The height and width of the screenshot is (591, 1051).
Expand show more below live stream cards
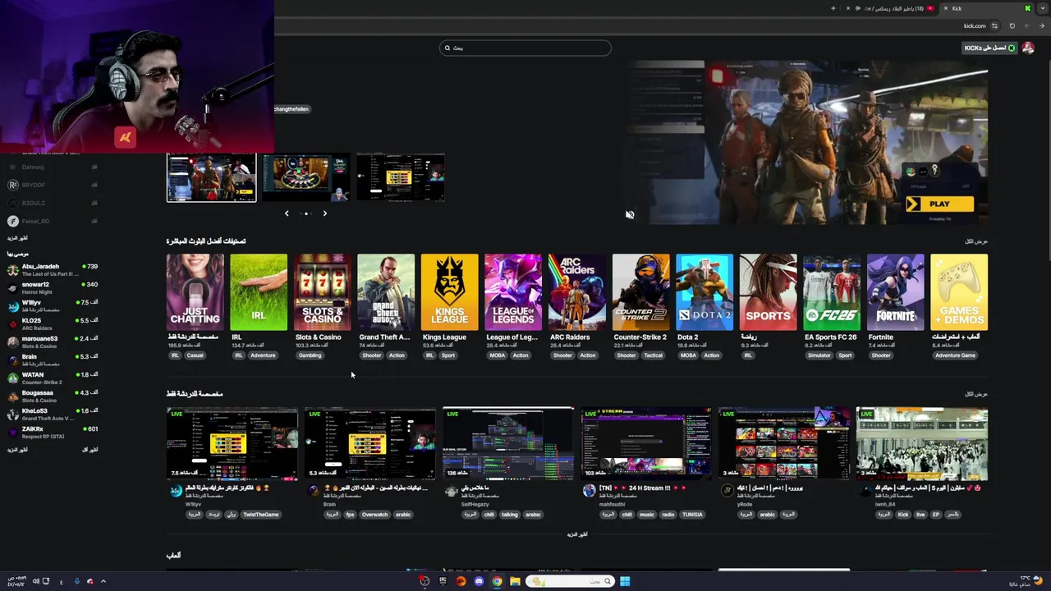577,534
